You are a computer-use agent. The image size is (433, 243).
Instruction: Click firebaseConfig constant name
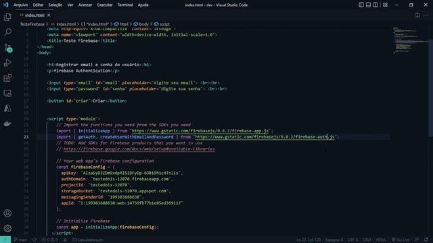coord(88,167)
